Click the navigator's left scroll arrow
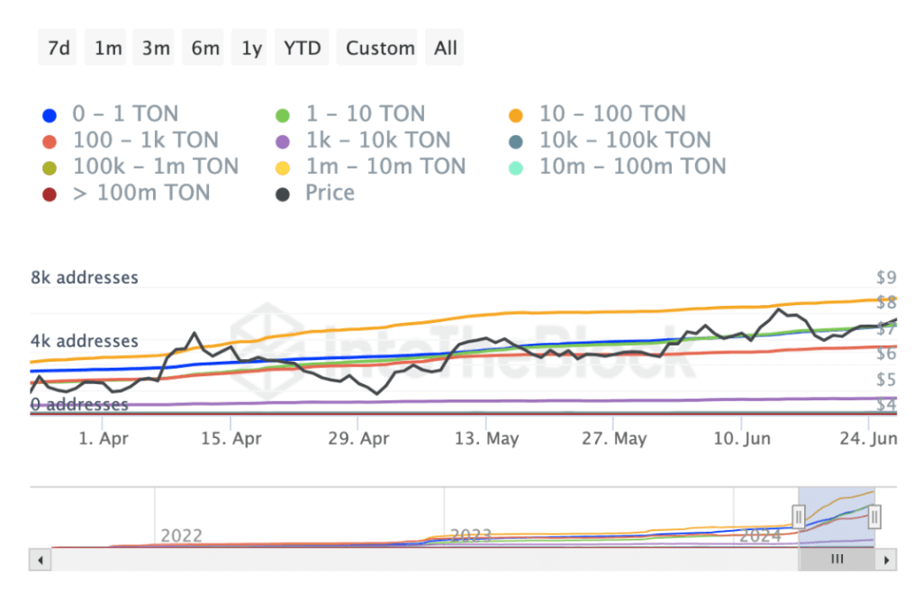The width and height of the screenshot is (922, 610). [39, 559]
